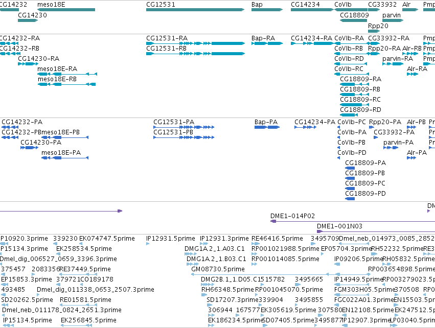Select the parvin-PA protein glyph

[391, 148]
